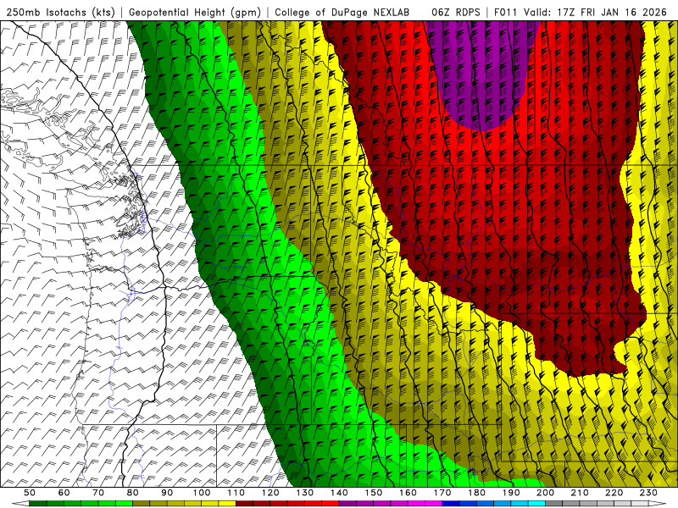Click the 140 label on the color scale
The width and height of the screenshot is (678, 508).
(x=339, y=493)
